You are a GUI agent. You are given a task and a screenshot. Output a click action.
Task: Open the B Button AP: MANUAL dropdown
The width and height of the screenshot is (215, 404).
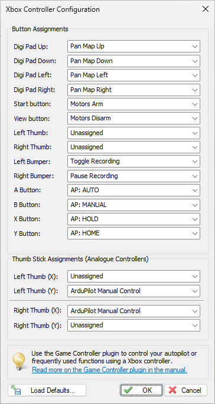pyautogui.click(x=133, y=205)
